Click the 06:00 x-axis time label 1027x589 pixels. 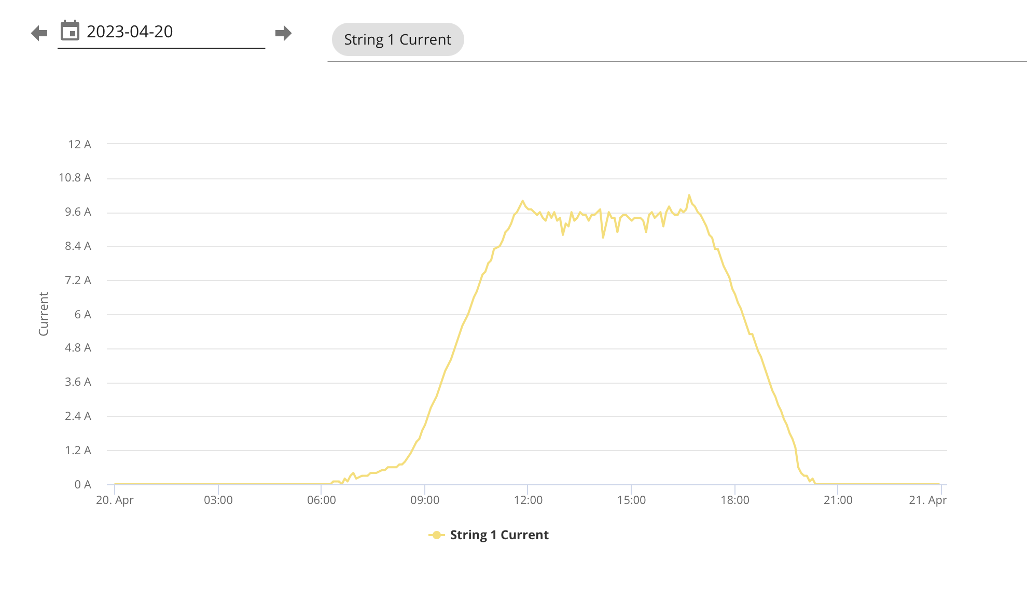[322, 500]
